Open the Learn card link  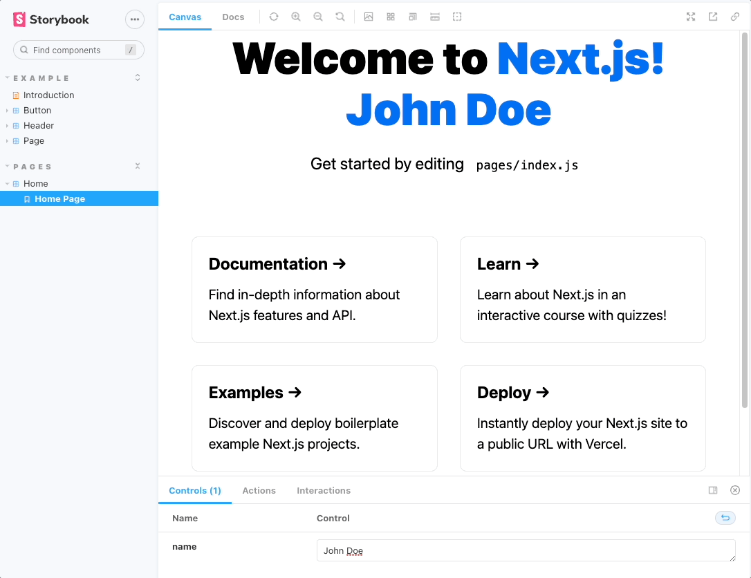[583, 290]
